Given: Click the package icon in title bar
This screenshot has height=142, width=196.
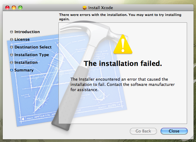Looking at the screenshot, I should click(85, 8).
